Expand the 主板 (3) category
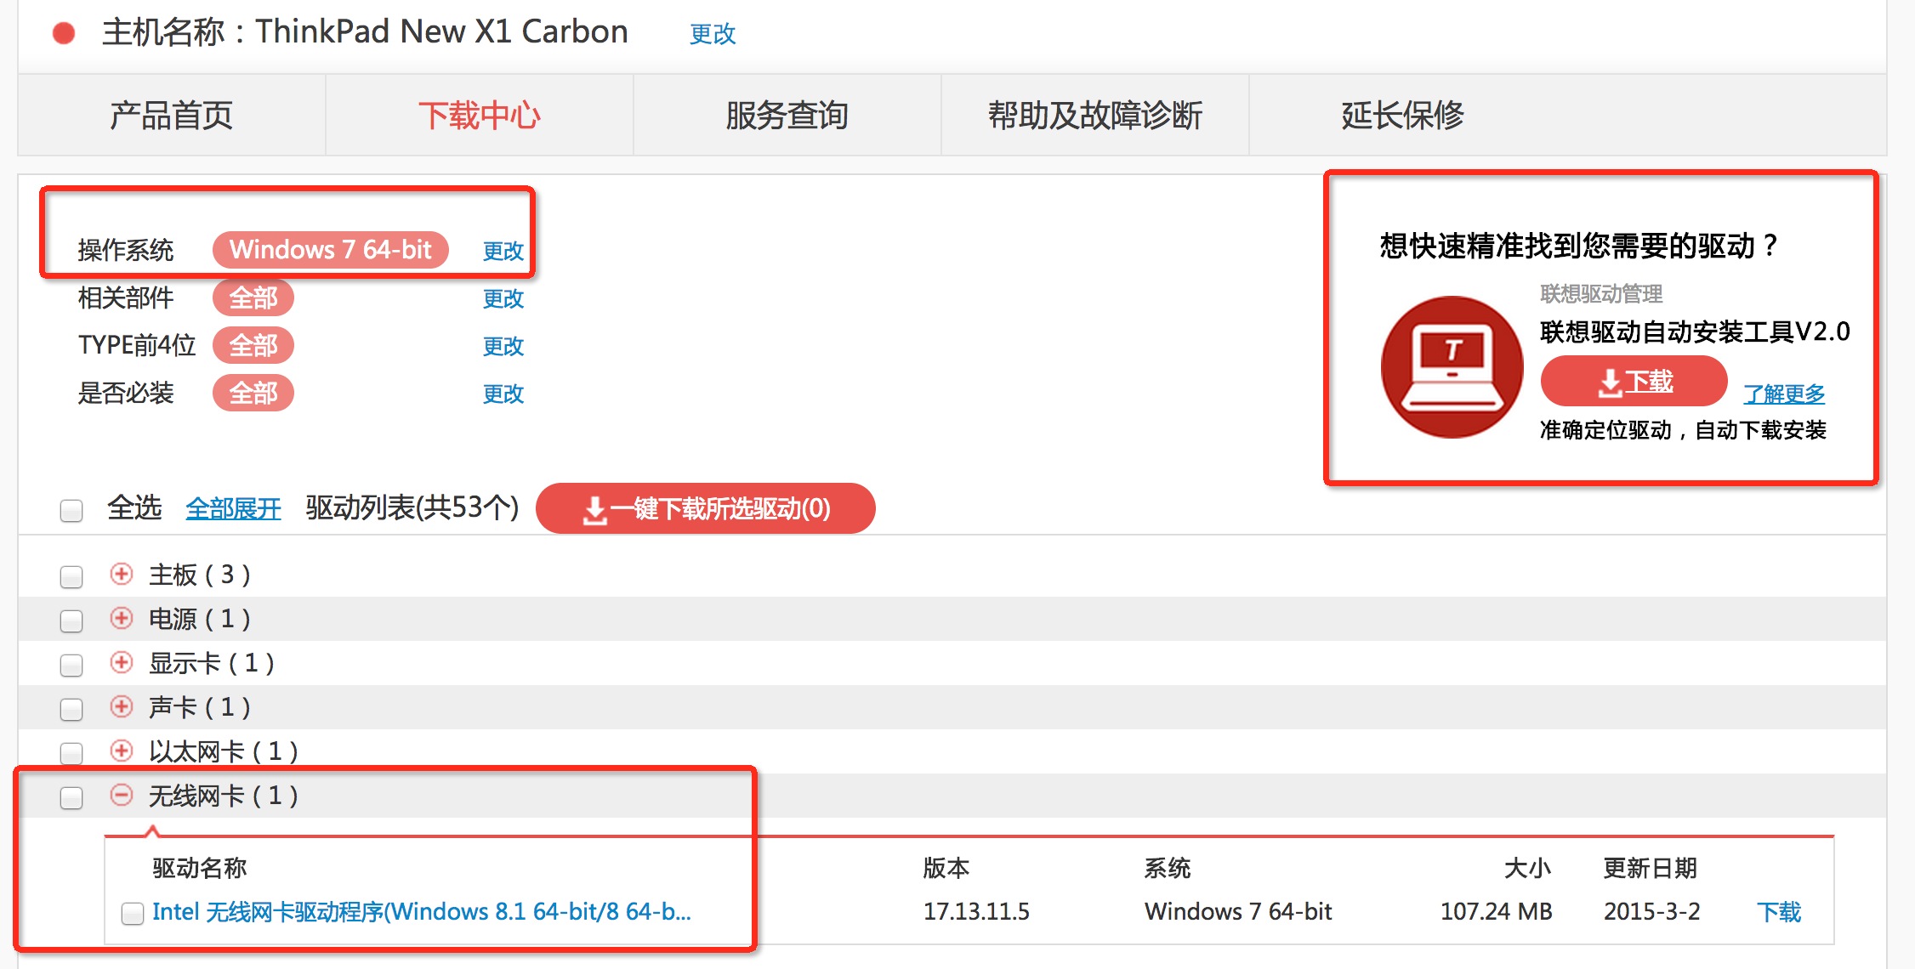 (x=122, y=574)
